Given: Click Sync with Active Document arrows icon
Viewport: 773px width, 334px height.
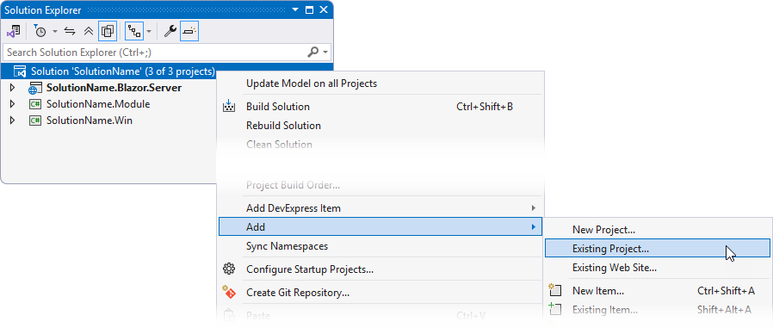Looking at the screenshot, I should 70,32.
